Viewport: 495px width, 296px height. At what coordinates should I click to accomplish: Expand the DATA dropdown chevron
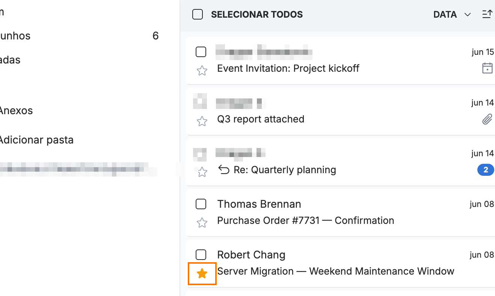(468, 15)
